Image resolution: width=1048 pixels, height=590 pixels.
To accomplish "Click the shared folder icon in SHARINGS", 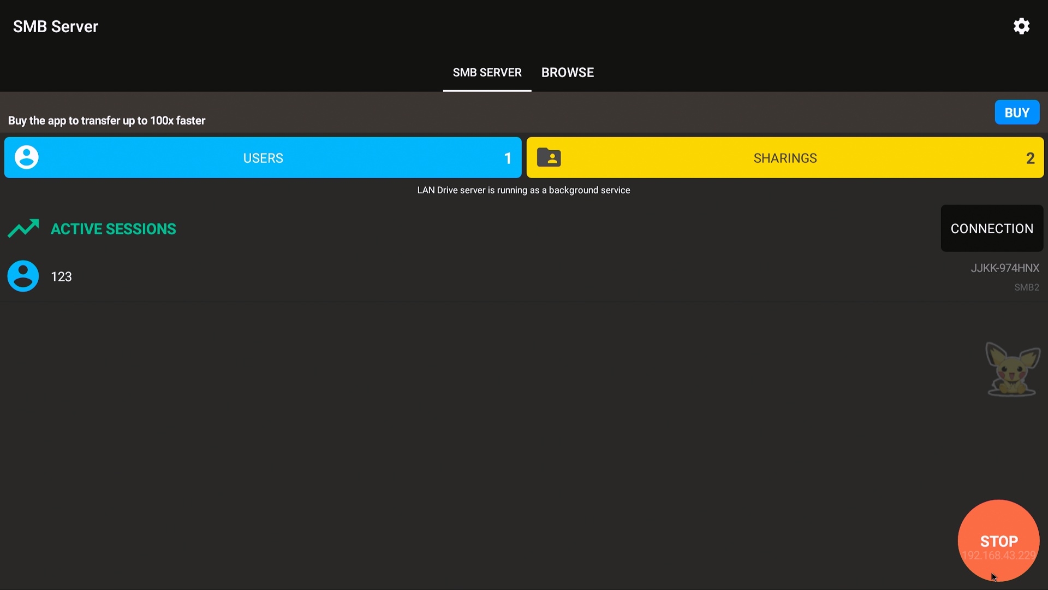I will pos(549,158).
